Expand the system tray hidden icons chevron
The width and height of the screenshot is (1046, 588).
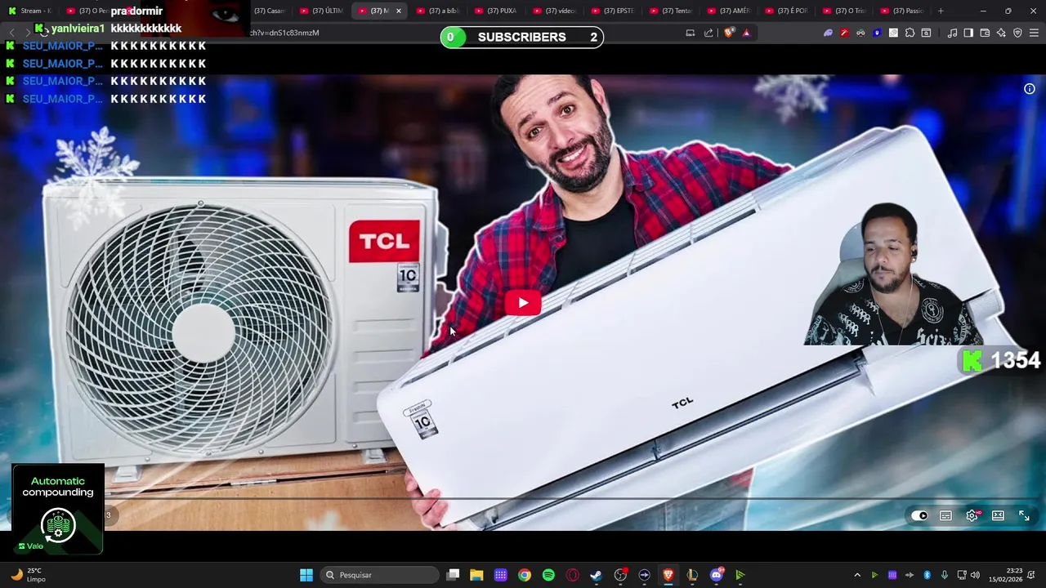[857, 575]
